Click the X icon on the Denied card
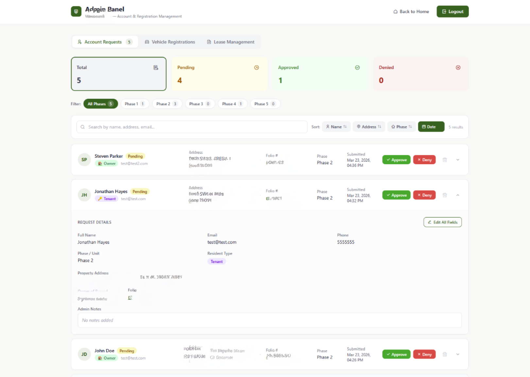 coord(458,67)
